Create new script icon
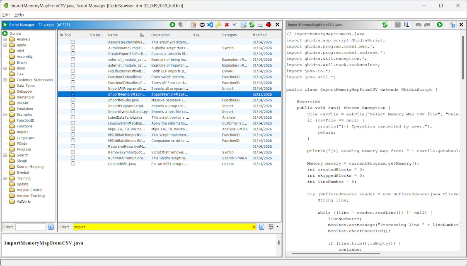Screen dimensions: 467x266 pos(244,25)
